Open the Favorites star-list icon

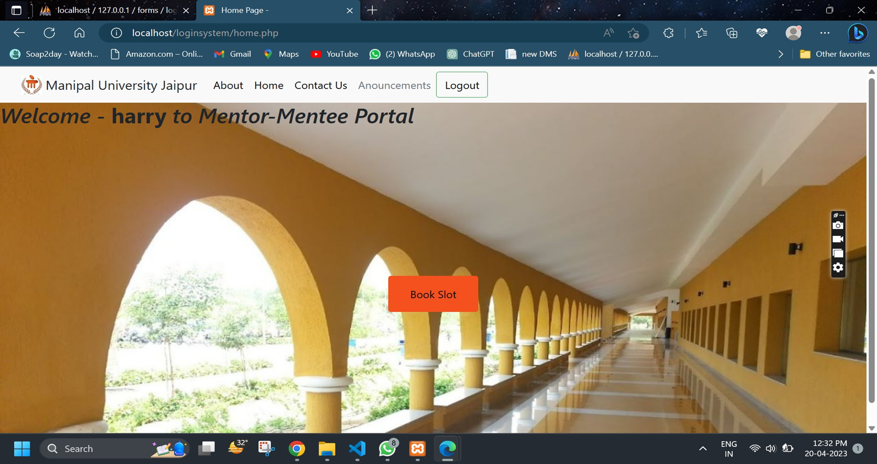(701, 33)
